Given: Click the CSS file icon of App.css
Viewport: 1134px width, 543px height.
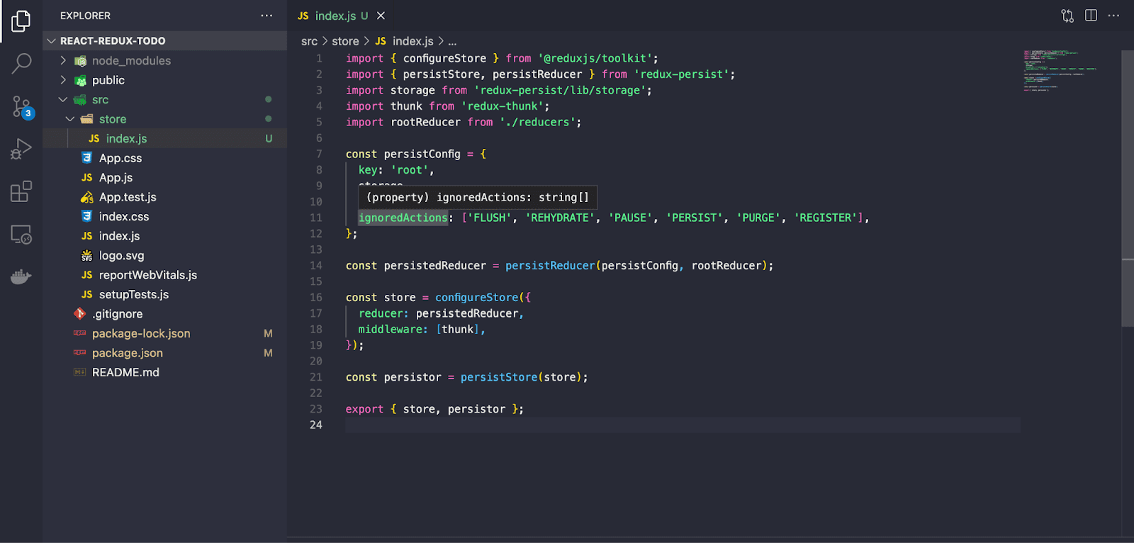Looking at the screenshot, I should [86, 158].
